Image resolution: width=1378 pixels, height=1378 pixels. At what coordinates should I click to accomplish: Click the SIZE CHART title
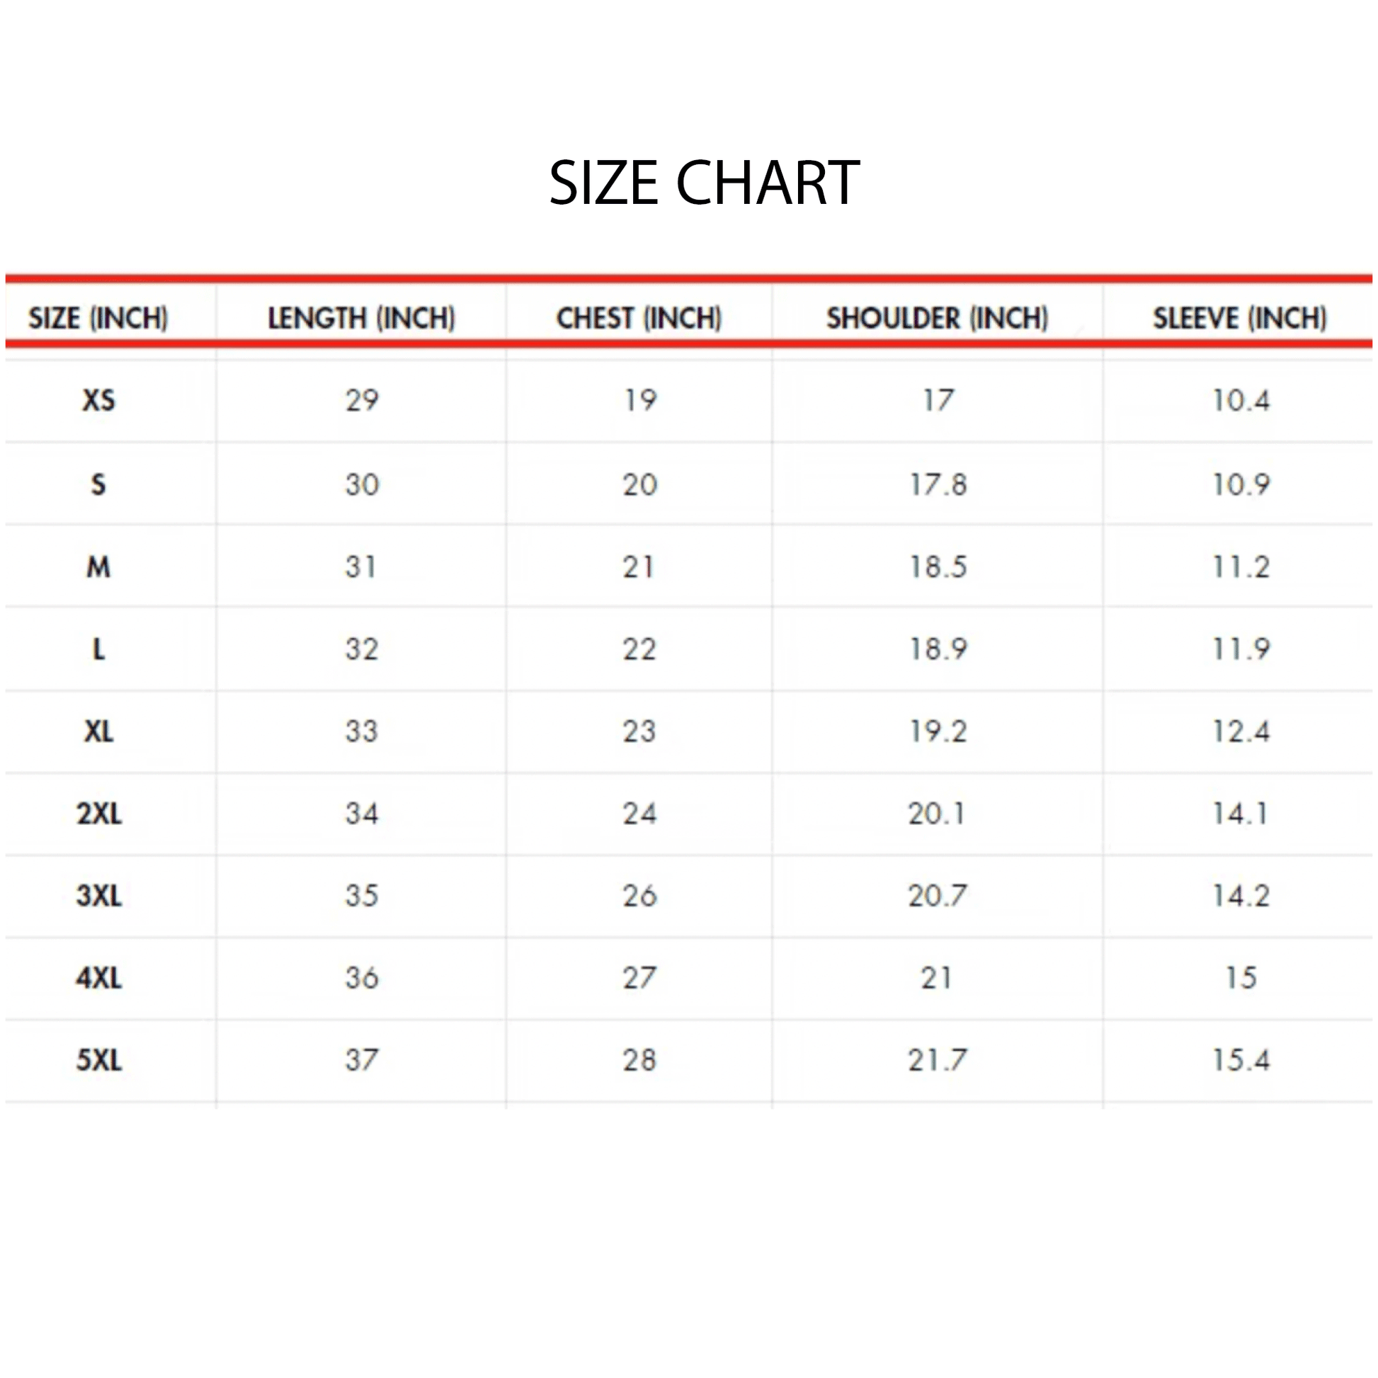704,183
